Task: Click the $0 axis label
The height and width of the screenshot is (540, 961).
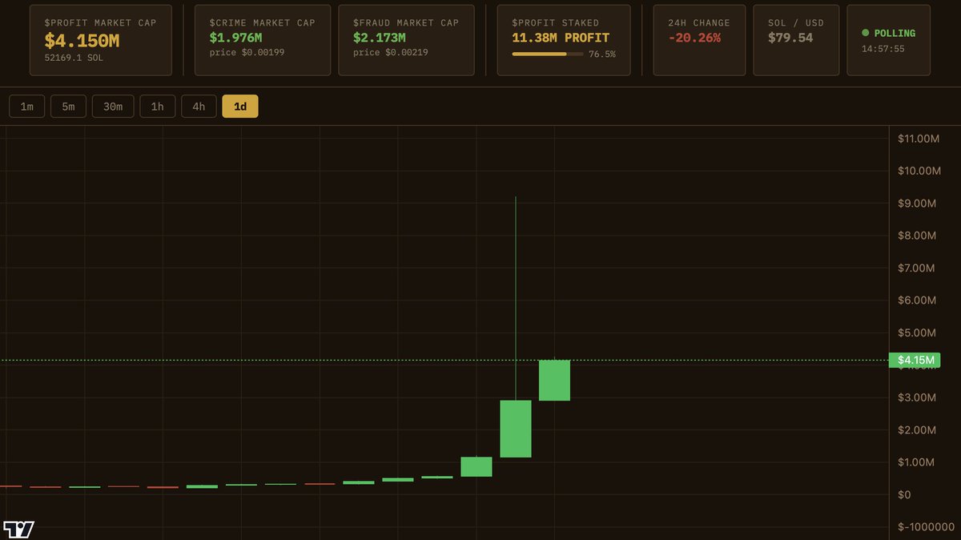Action: point(904,495)
